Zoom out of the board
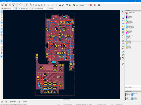 point(36,5)
